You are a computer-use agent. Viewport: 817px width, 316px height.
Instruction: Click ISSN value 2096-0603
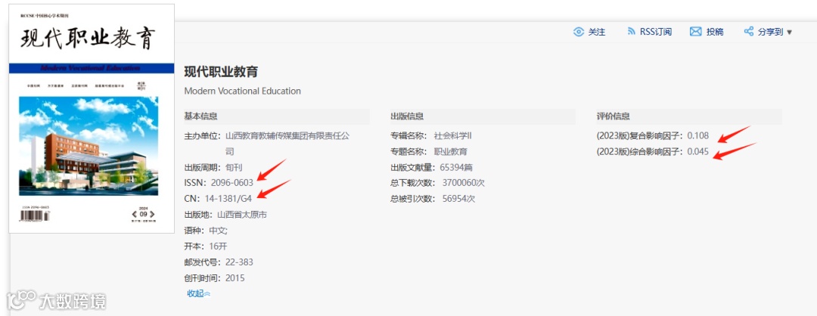pos(232,183)
